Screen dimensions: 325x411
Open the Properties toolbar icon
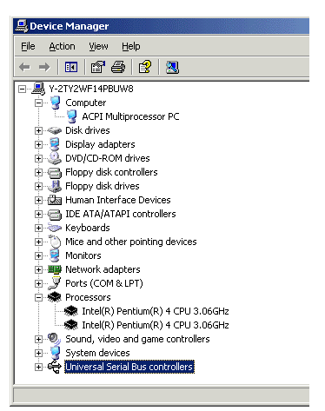pyautogui.click(x=98, y=67)
